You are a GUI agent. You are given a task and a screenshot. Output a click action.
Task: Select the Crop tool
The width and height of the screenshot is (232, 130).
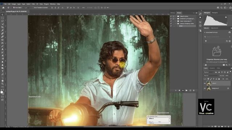pyautogui.click(x=3, y=27)
